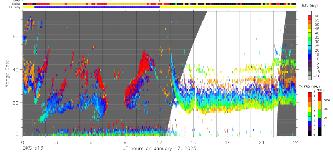
Task: Click the blue segment of TX Freq strip
Action: (97, 7)
